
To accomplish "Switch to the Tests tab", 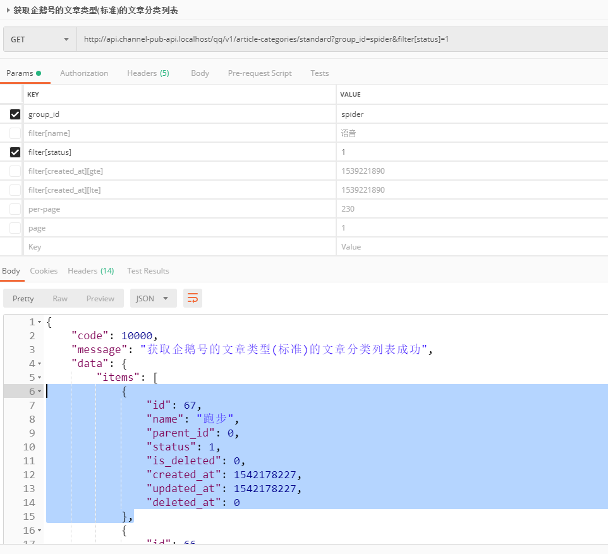I will coord(319,73).
